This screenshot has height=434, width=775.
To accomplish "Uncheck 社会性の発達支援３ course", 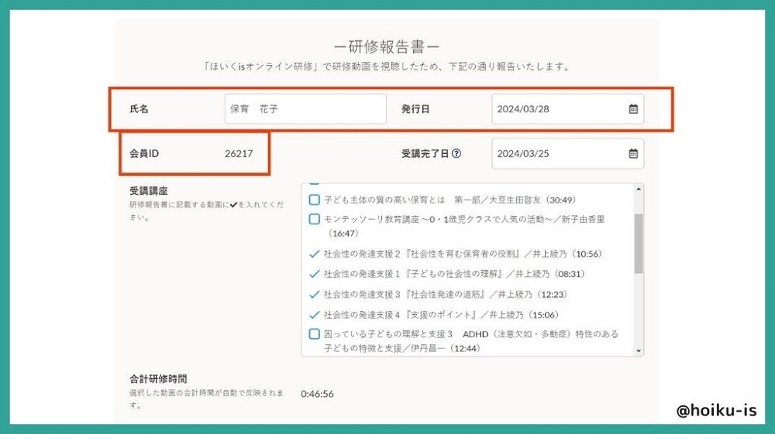I will (314, 295).
